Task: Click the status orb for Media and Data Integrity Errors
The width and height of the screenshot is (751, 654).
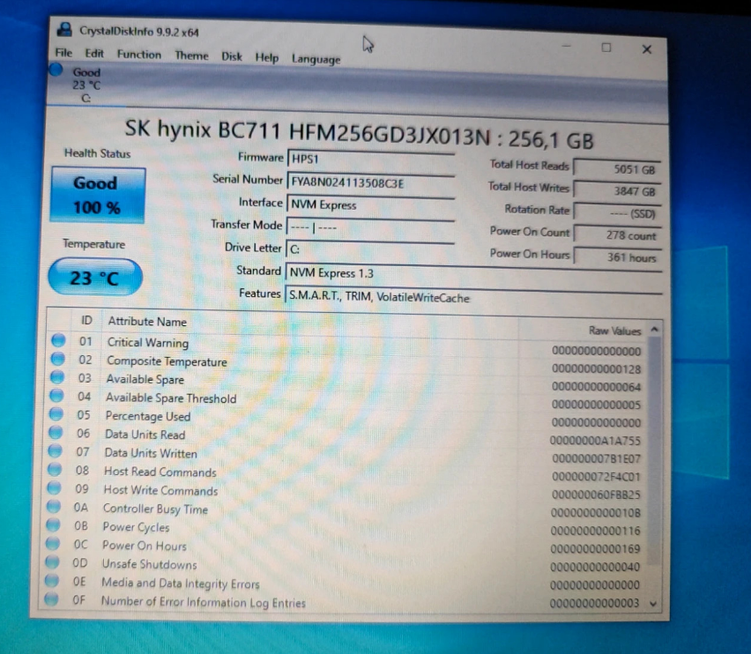Action: (52, 581)
